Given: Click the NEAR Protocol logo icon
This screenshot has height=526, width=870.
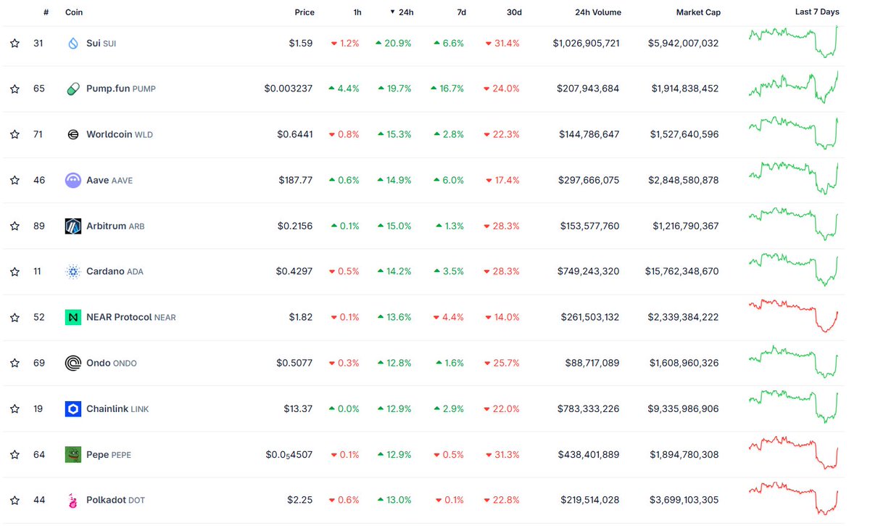Looking at the screenshot, I should pyautogui.click(x=72, y=317).
